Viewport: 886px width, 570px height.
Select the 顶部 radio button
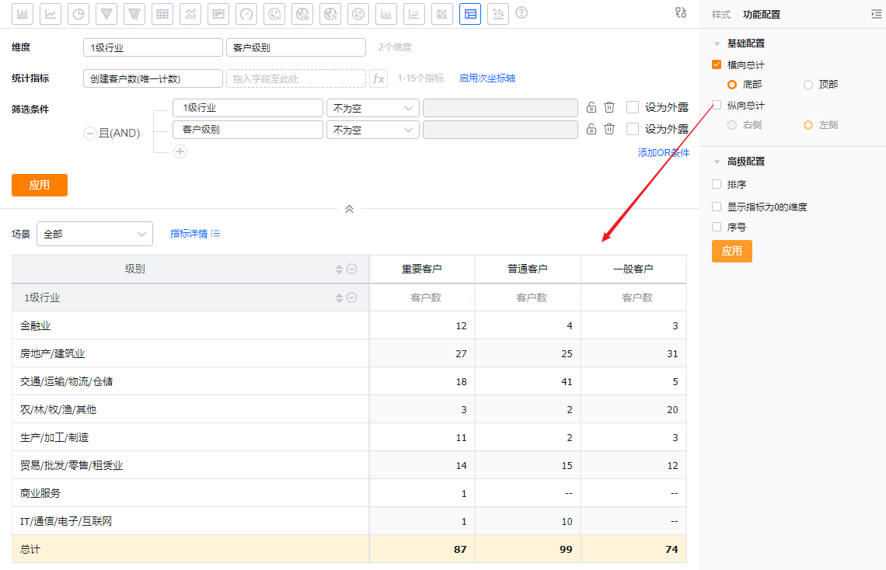point(808,85)
